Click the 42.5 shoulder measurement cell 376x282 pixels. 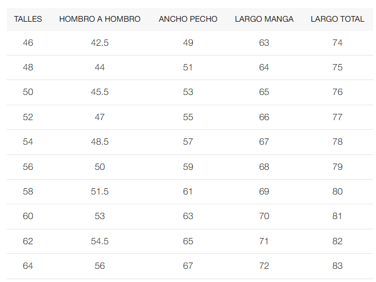pyautogui.click(x=100, y=43)
